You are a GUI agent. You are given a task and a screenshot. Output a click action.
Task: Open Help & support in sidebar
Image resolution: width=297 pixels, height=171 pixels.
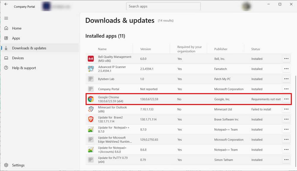coord(40,68)
